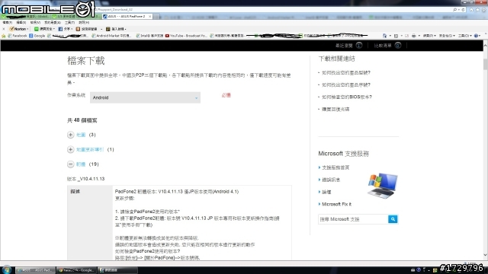Click the blue search button for Microsoft support
This screenshot has width=488, height=274.
click(x=393, y=219)
